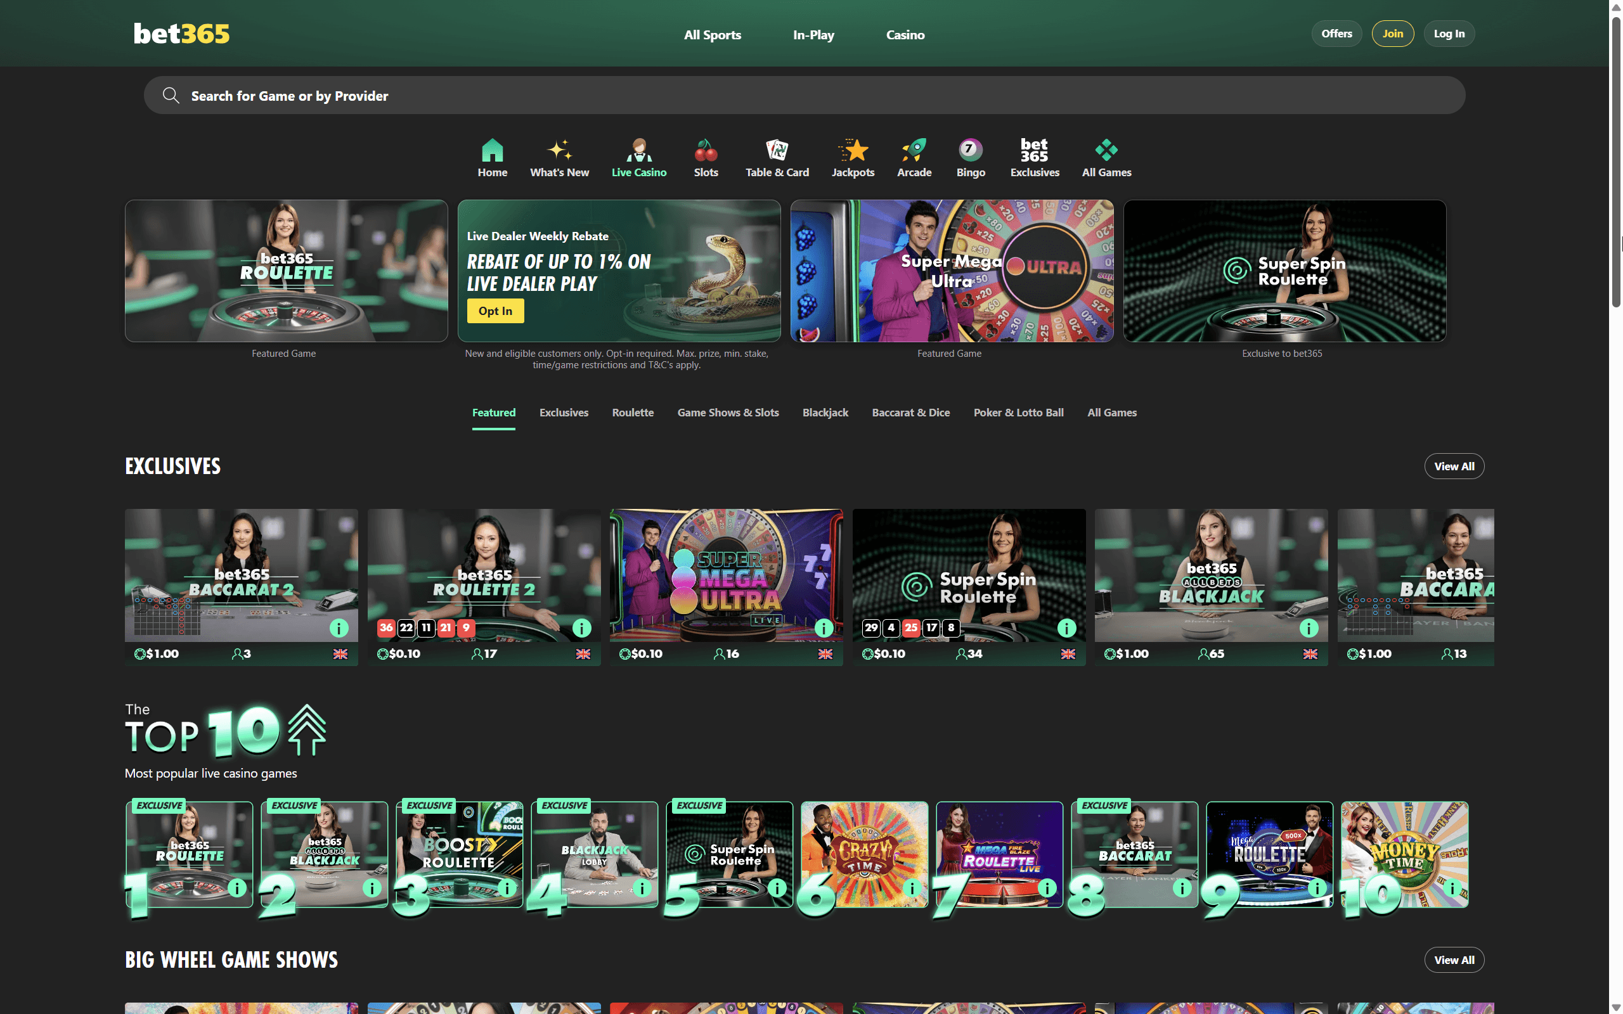Select the Featured tab

[494, 413]
